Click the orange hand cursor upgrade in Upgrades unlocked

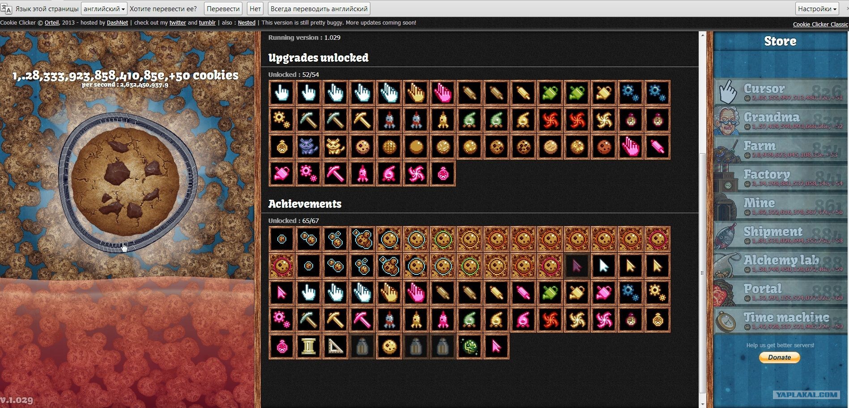(x=416, y=93)
